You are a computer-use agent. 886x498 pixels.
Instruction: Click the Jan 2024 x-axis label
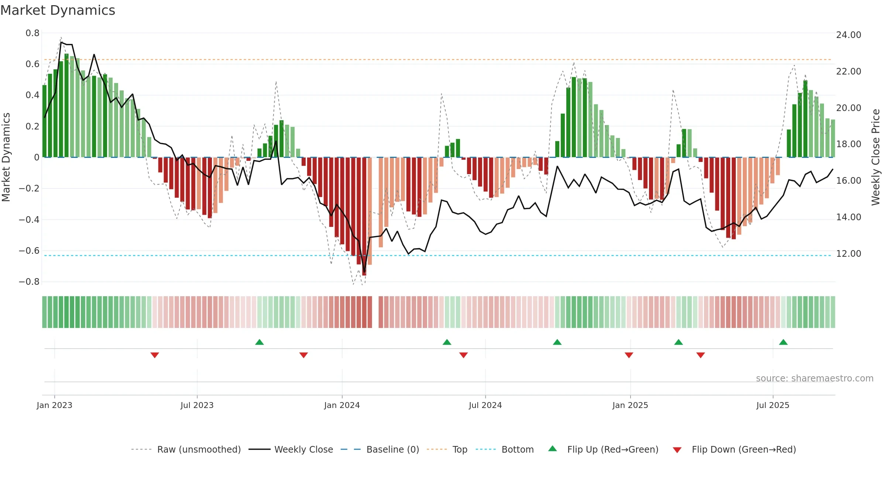pyautogui.click(x=342, y=405)
